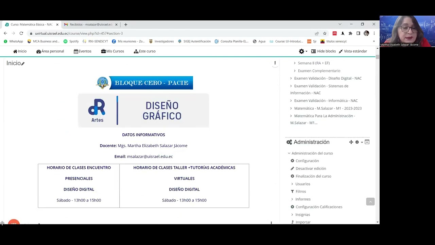This screenshot has height=245, width=435.
Task: Open the tab search dropdown arrow
Action: [340, 24]
